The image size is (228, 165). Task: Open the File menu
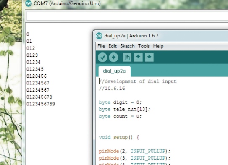coord(101,46)
